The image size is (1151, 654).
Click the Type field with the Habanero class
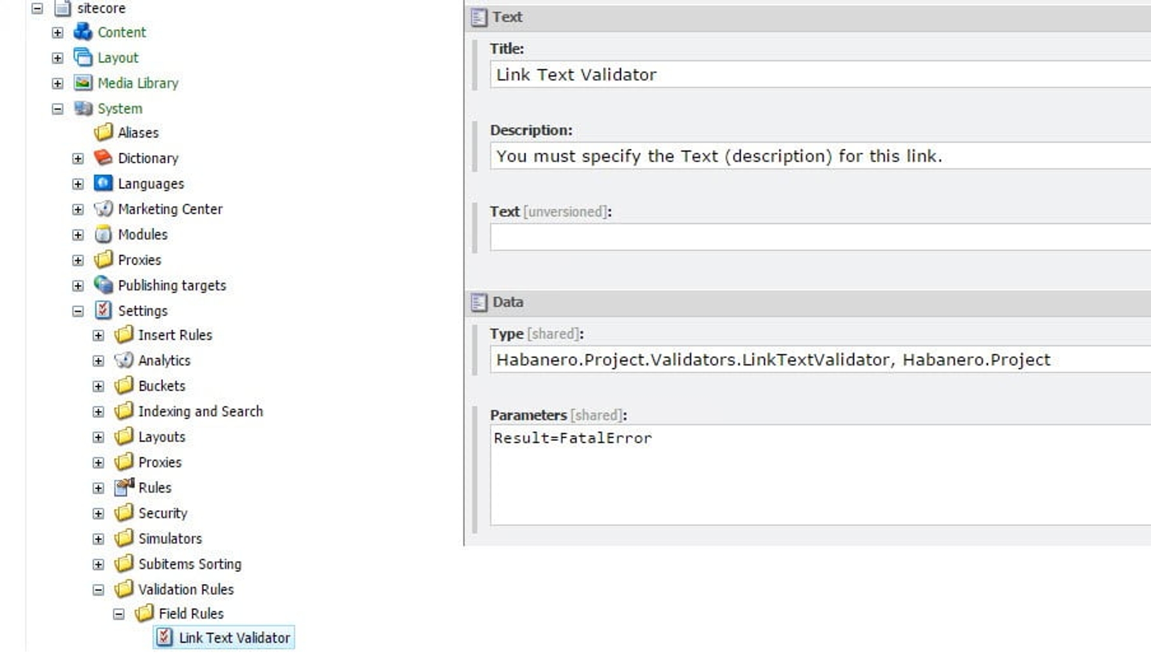(820, 360)
